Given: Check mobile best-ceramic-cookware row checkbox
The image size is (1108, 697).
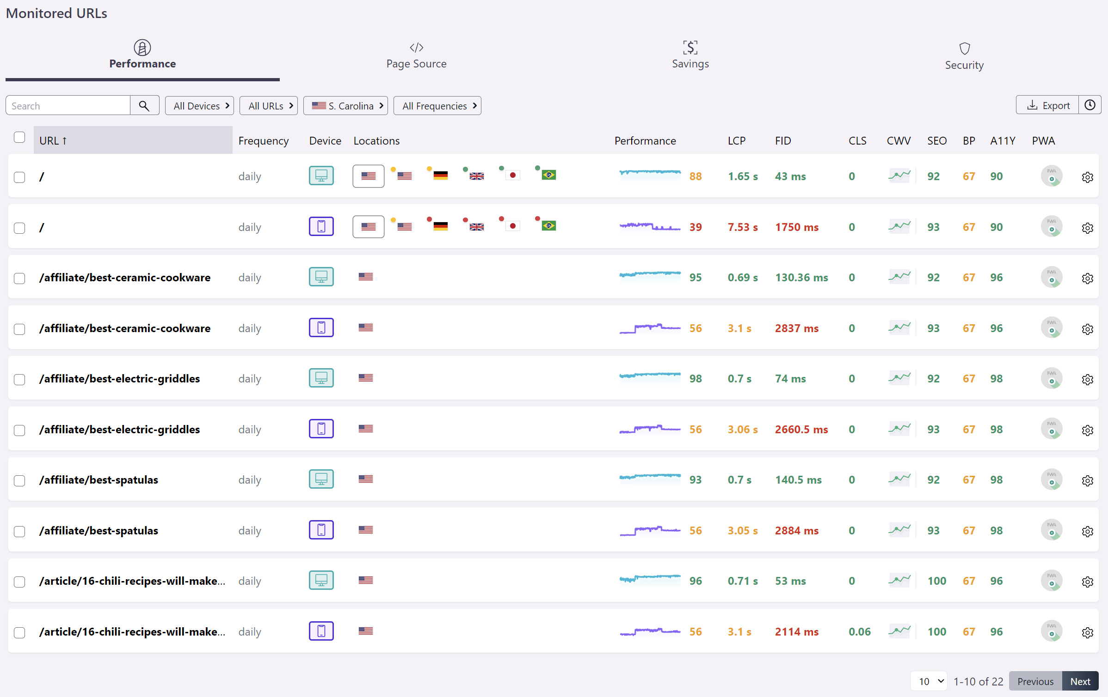Looking at the screenshot, I should pyautogui.click(x=19, y=329).
